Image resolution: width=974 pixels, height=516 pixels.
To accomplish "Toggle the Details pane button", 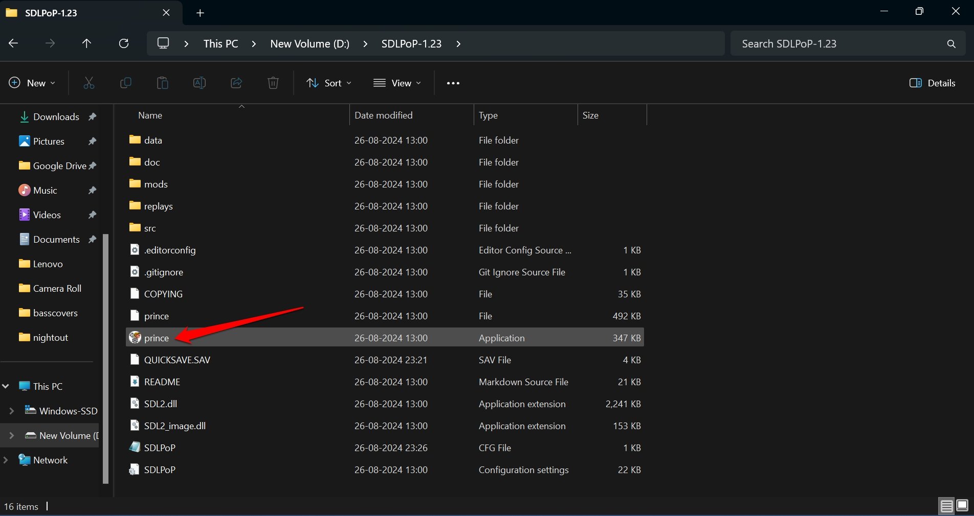I will click(x=932, y=83).
